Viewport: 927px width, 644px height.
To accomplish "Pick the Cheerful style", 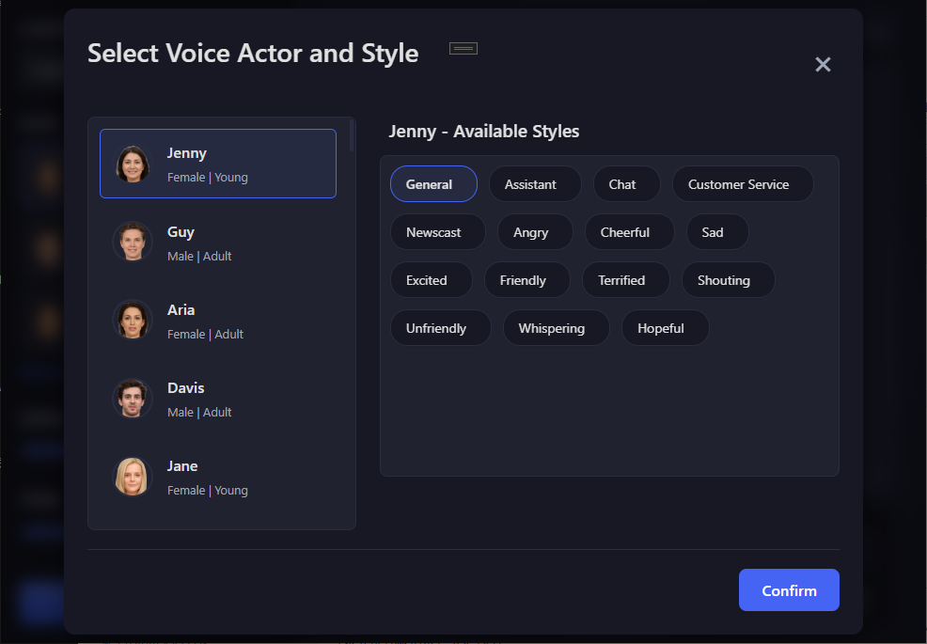I will (630, 232).
